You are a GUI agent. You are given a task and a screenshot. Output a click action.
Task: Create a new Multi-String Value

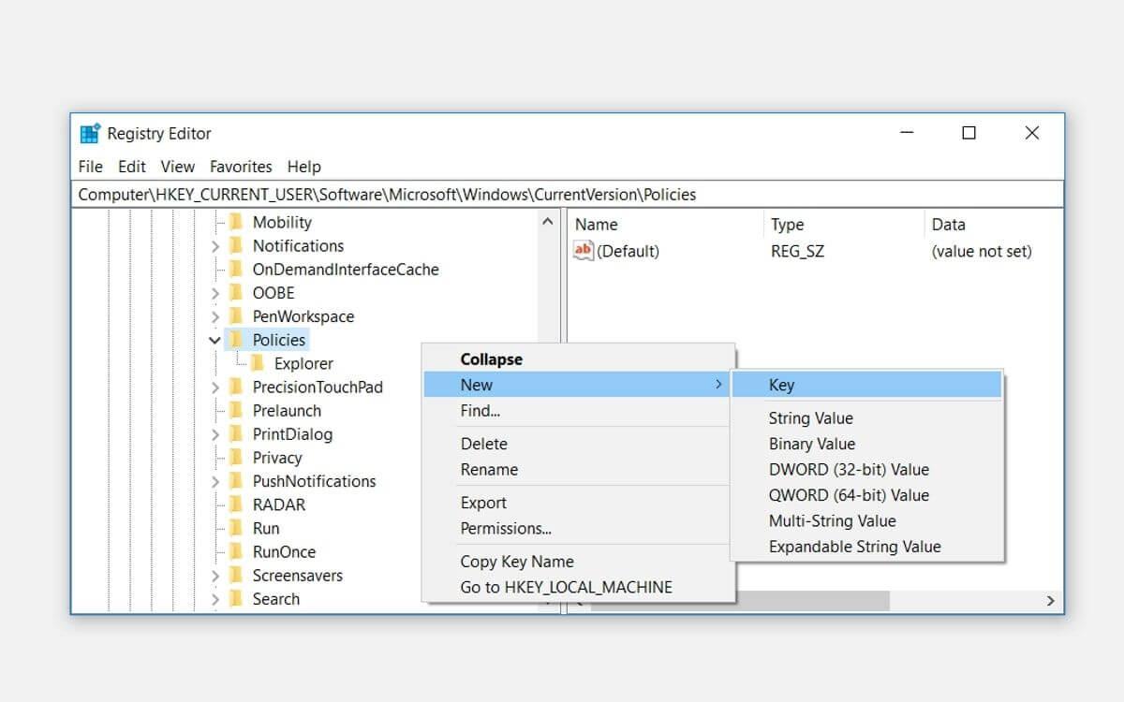coord(866,521)
